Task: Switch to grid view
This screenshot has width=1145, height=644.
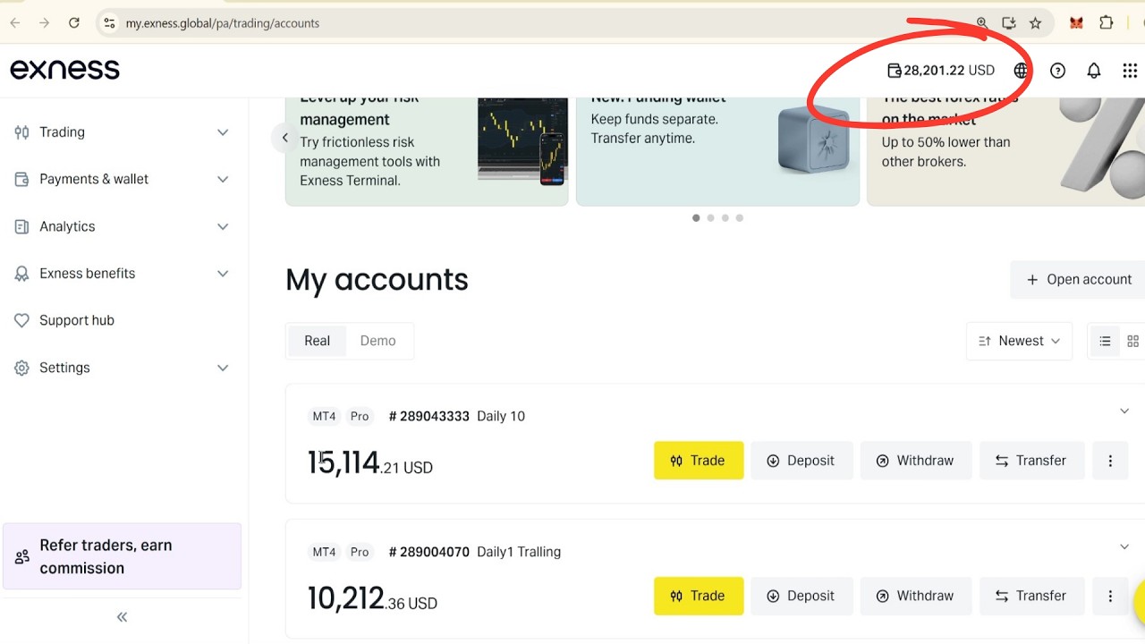Action: [1132, 342]
